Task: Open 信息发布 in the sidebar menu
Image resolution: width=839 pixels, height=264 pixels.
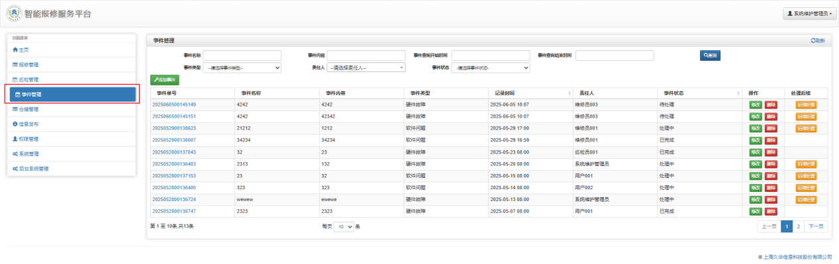Action: pyautogui.click(x=71, y=124)
